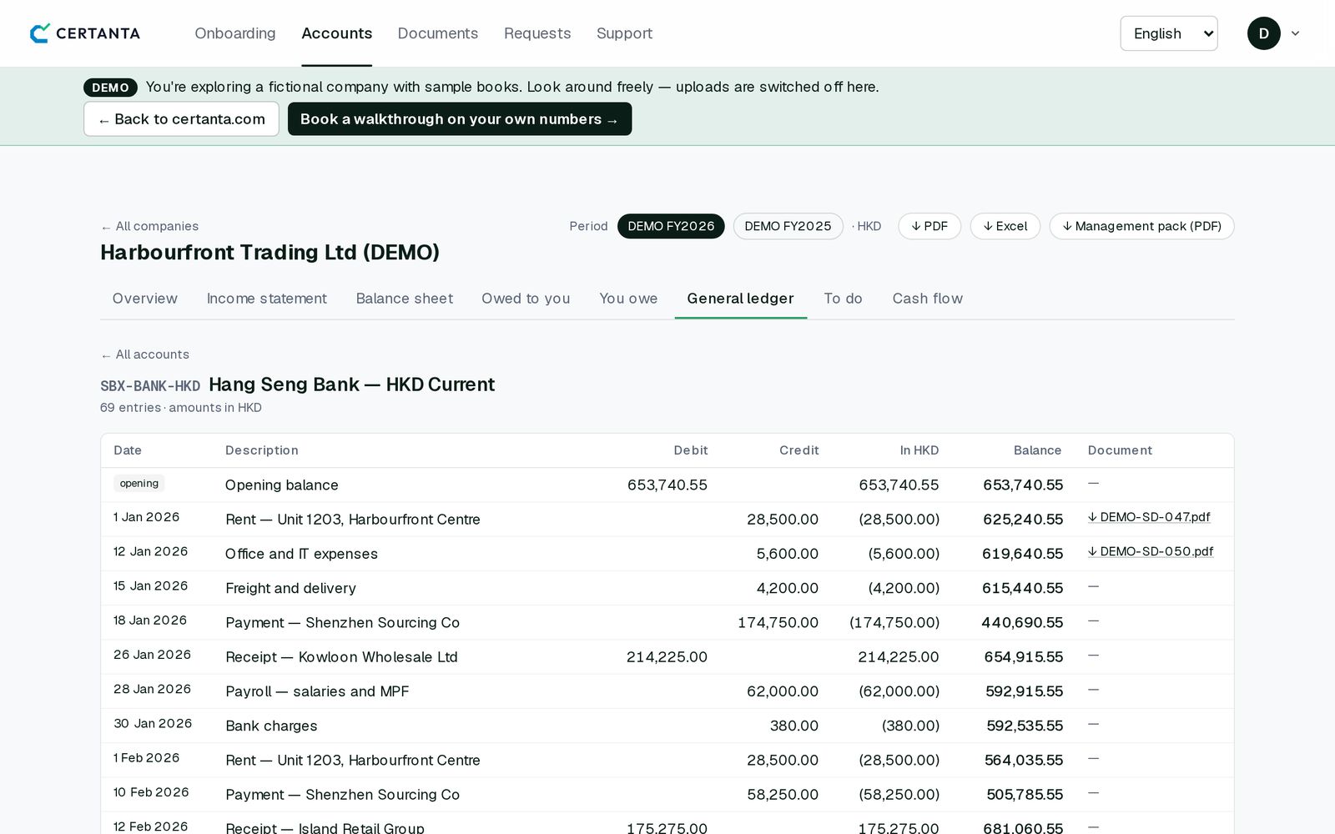Download DEMO-SD-050.pdf document
Viewport: 1335px width, 834px height.
point(1151,551)
